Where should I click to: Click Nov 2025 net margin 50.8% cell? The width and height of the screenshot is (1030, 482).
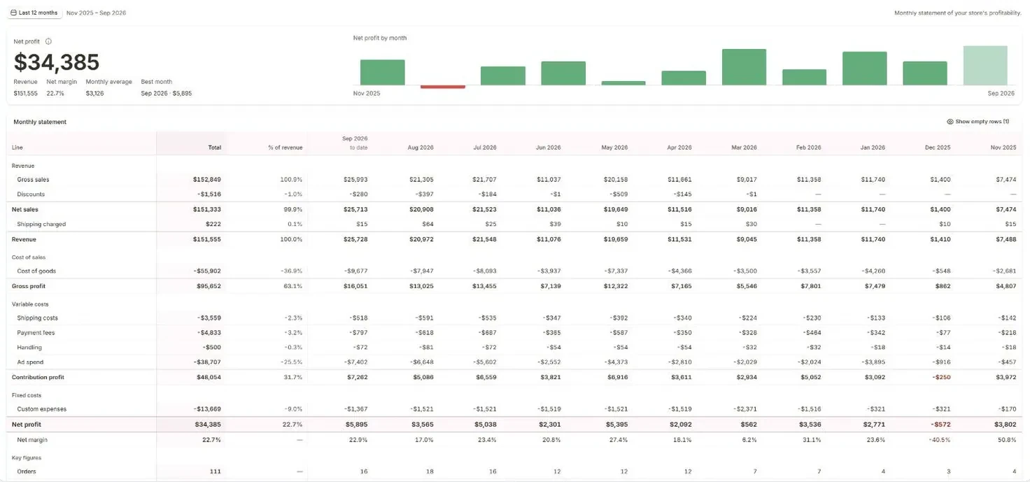click(1008, 440)
